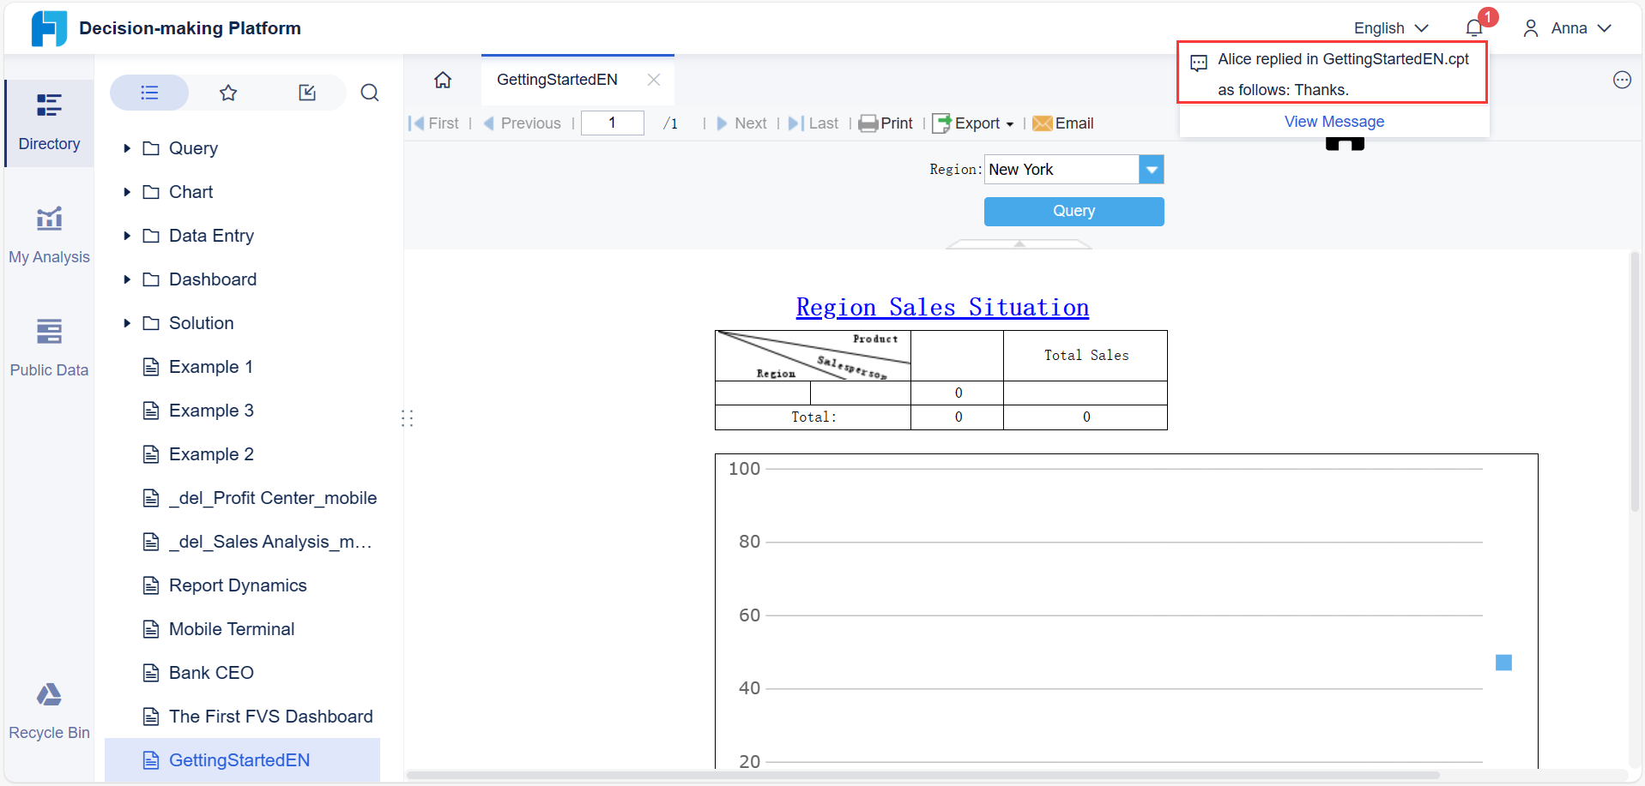Click the Total: row label cell
1645x786 pixels.
(x=813, y=417)
